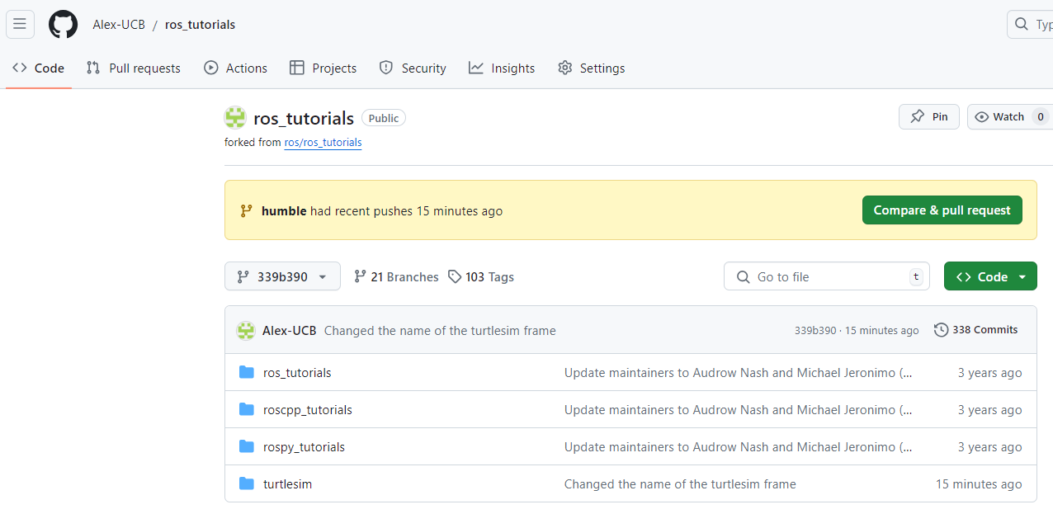Open turtlesim row's frame rename commit message
The image size is (1053, 514).
click(680, 484)
